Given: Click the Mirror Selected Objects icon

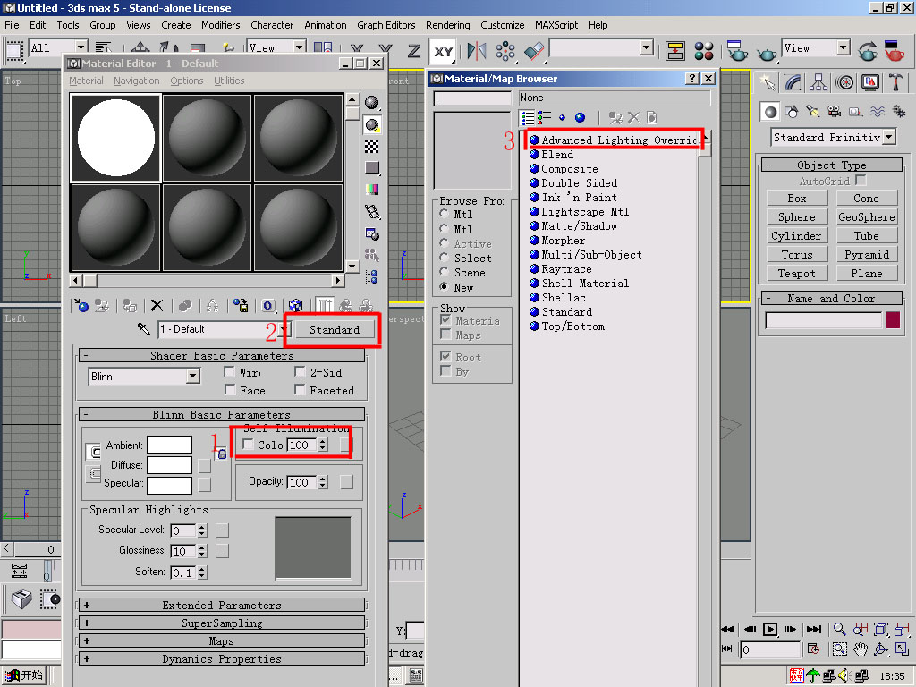Looking at the screenshot, I should click(477, 51).
